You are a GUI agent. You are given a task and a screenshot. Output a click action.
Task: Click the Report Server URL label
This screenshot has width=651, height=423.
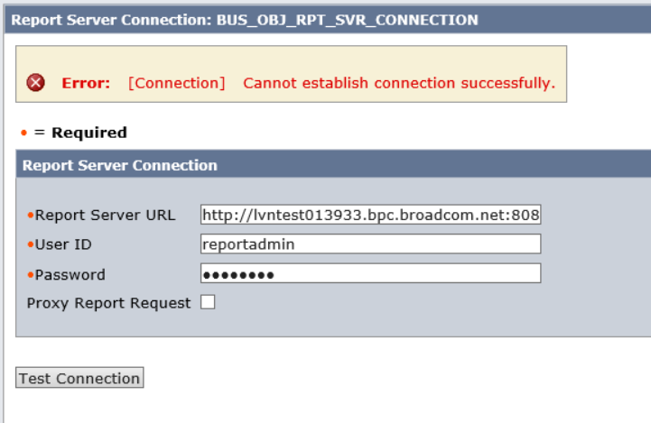[104, 216]
